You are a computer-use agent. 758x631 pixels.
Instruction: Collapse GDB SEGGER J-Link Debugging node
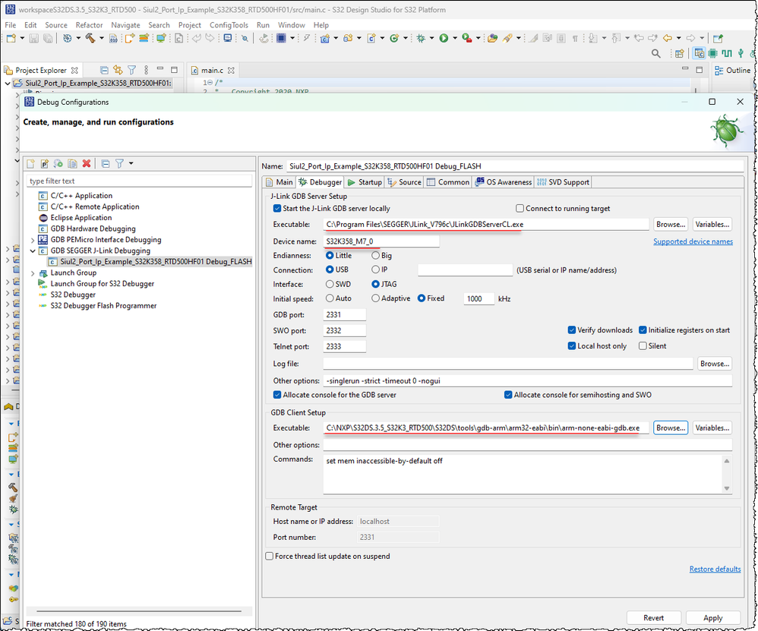33,251
